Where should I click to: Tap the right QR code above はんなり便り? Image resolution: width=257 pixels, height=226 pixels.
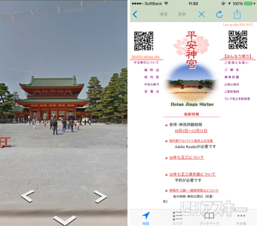(238, 40)
